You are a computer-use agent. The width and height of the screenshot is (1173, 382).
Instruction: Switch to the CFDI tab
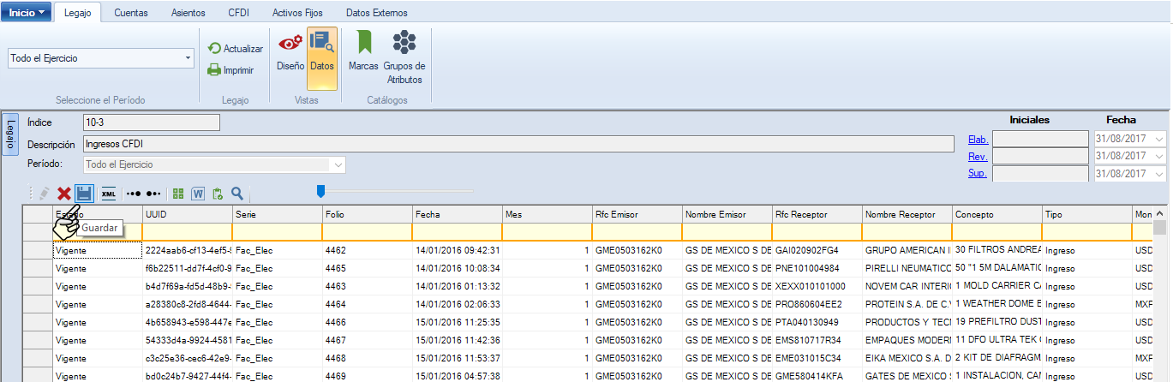click(239, 13)
